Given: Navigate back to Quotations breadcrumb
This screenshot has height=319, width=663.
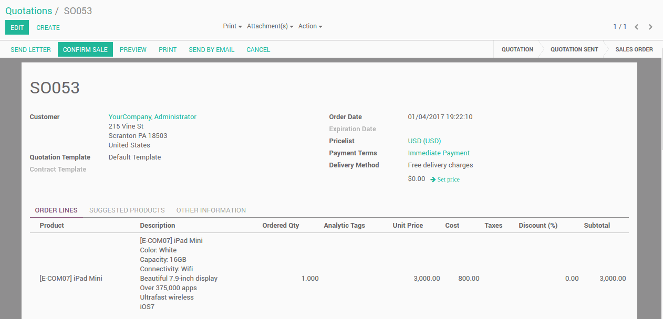Looking at the screenshot, I should (x=29, y=11).
